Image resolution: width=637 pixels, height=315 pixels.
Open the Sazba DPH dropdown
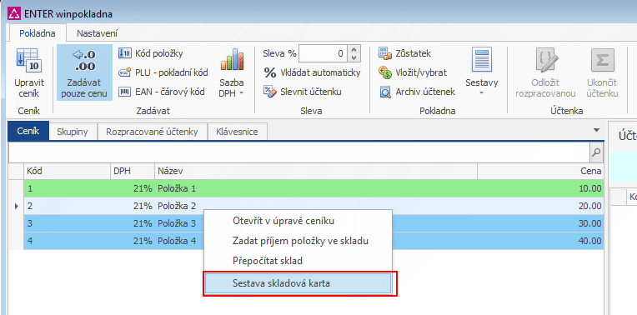[232, 73]
